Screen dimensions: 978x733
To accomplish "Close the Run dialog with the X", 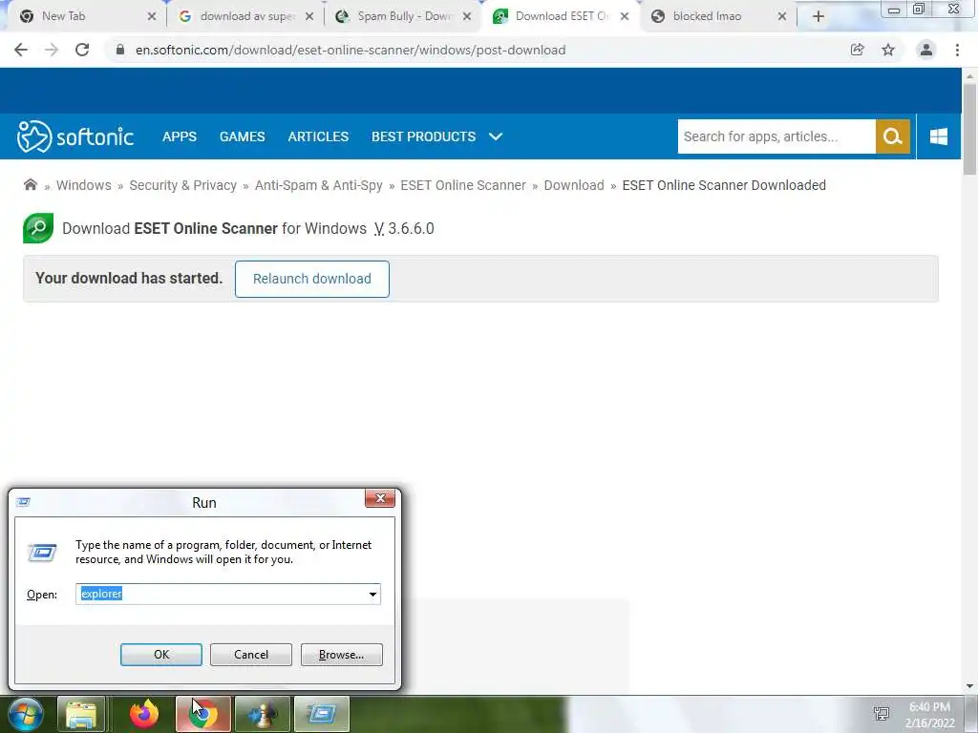I will [x=380, y=498].
